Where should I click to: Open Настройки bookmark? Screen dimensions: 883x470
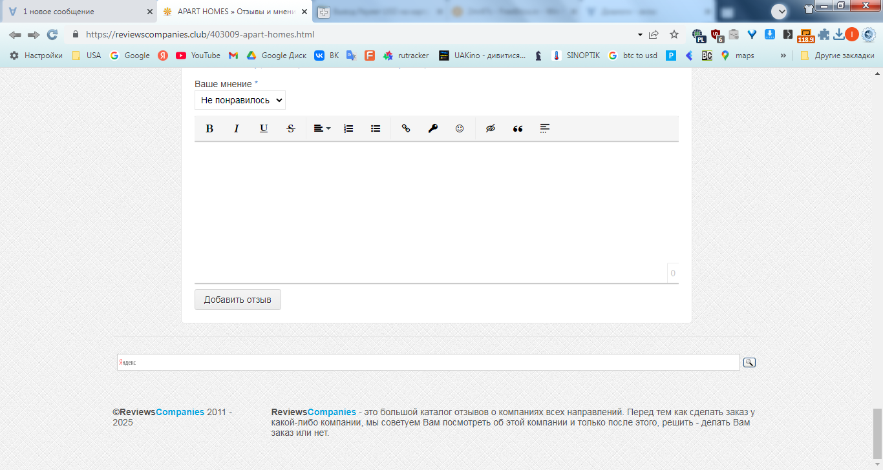[36, 56]
